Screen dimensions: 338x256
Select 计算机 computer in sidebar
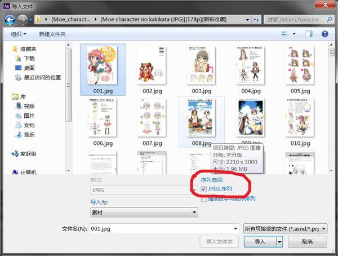coord(24,172)
